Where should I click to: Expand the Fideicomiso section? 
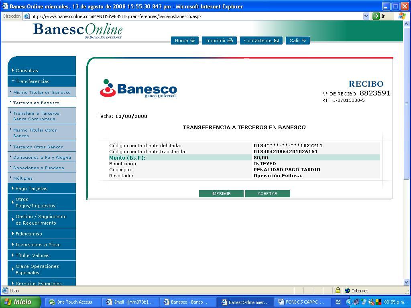pos(42,234)
